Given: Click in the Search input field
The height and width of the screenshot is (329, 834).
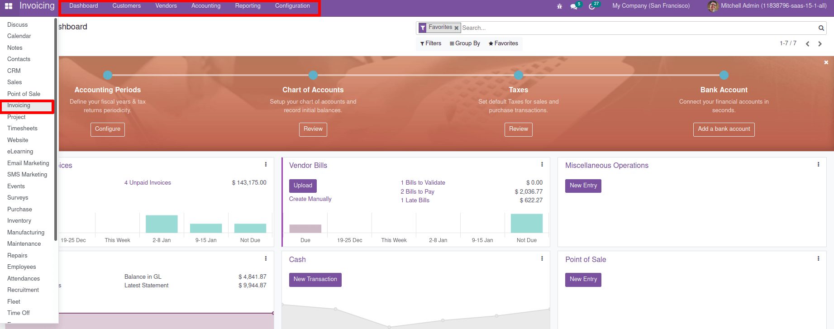Looking at the screenshot, I should [x=638, y=28].
